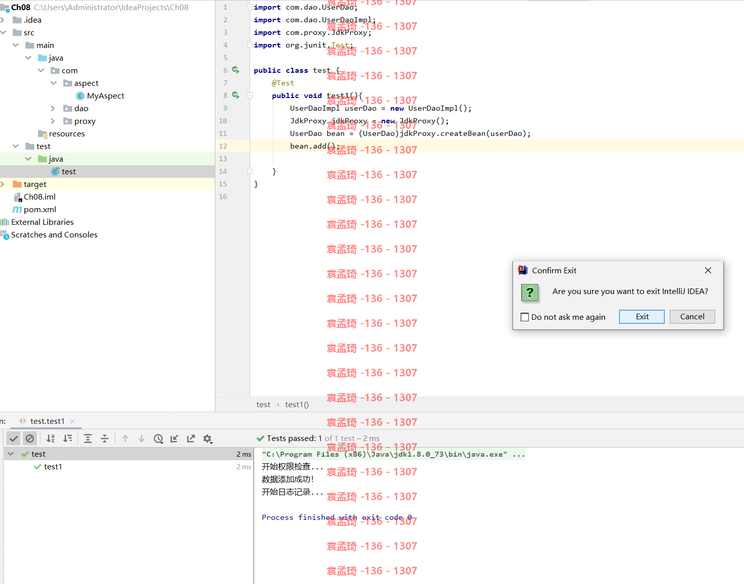Viewport: 744px width, 584px height.
Task: Collapse the aspect package
Action: [x=54, y=83]
